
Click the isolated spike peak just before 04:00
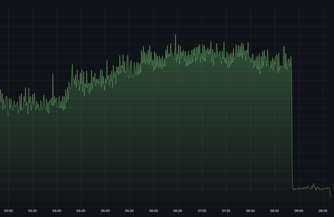point(53,74)
